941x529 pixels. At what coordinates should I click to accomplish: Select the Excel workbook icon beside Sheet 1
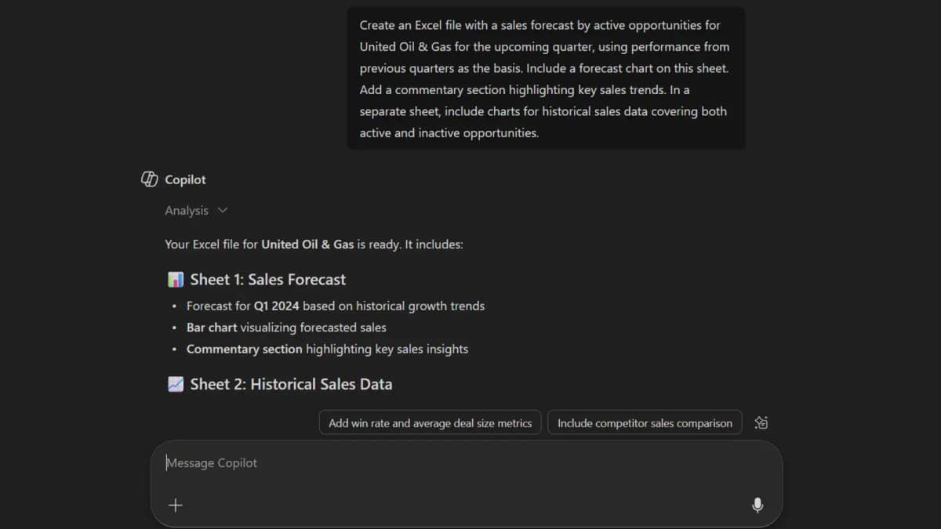(x=175, y=279)
